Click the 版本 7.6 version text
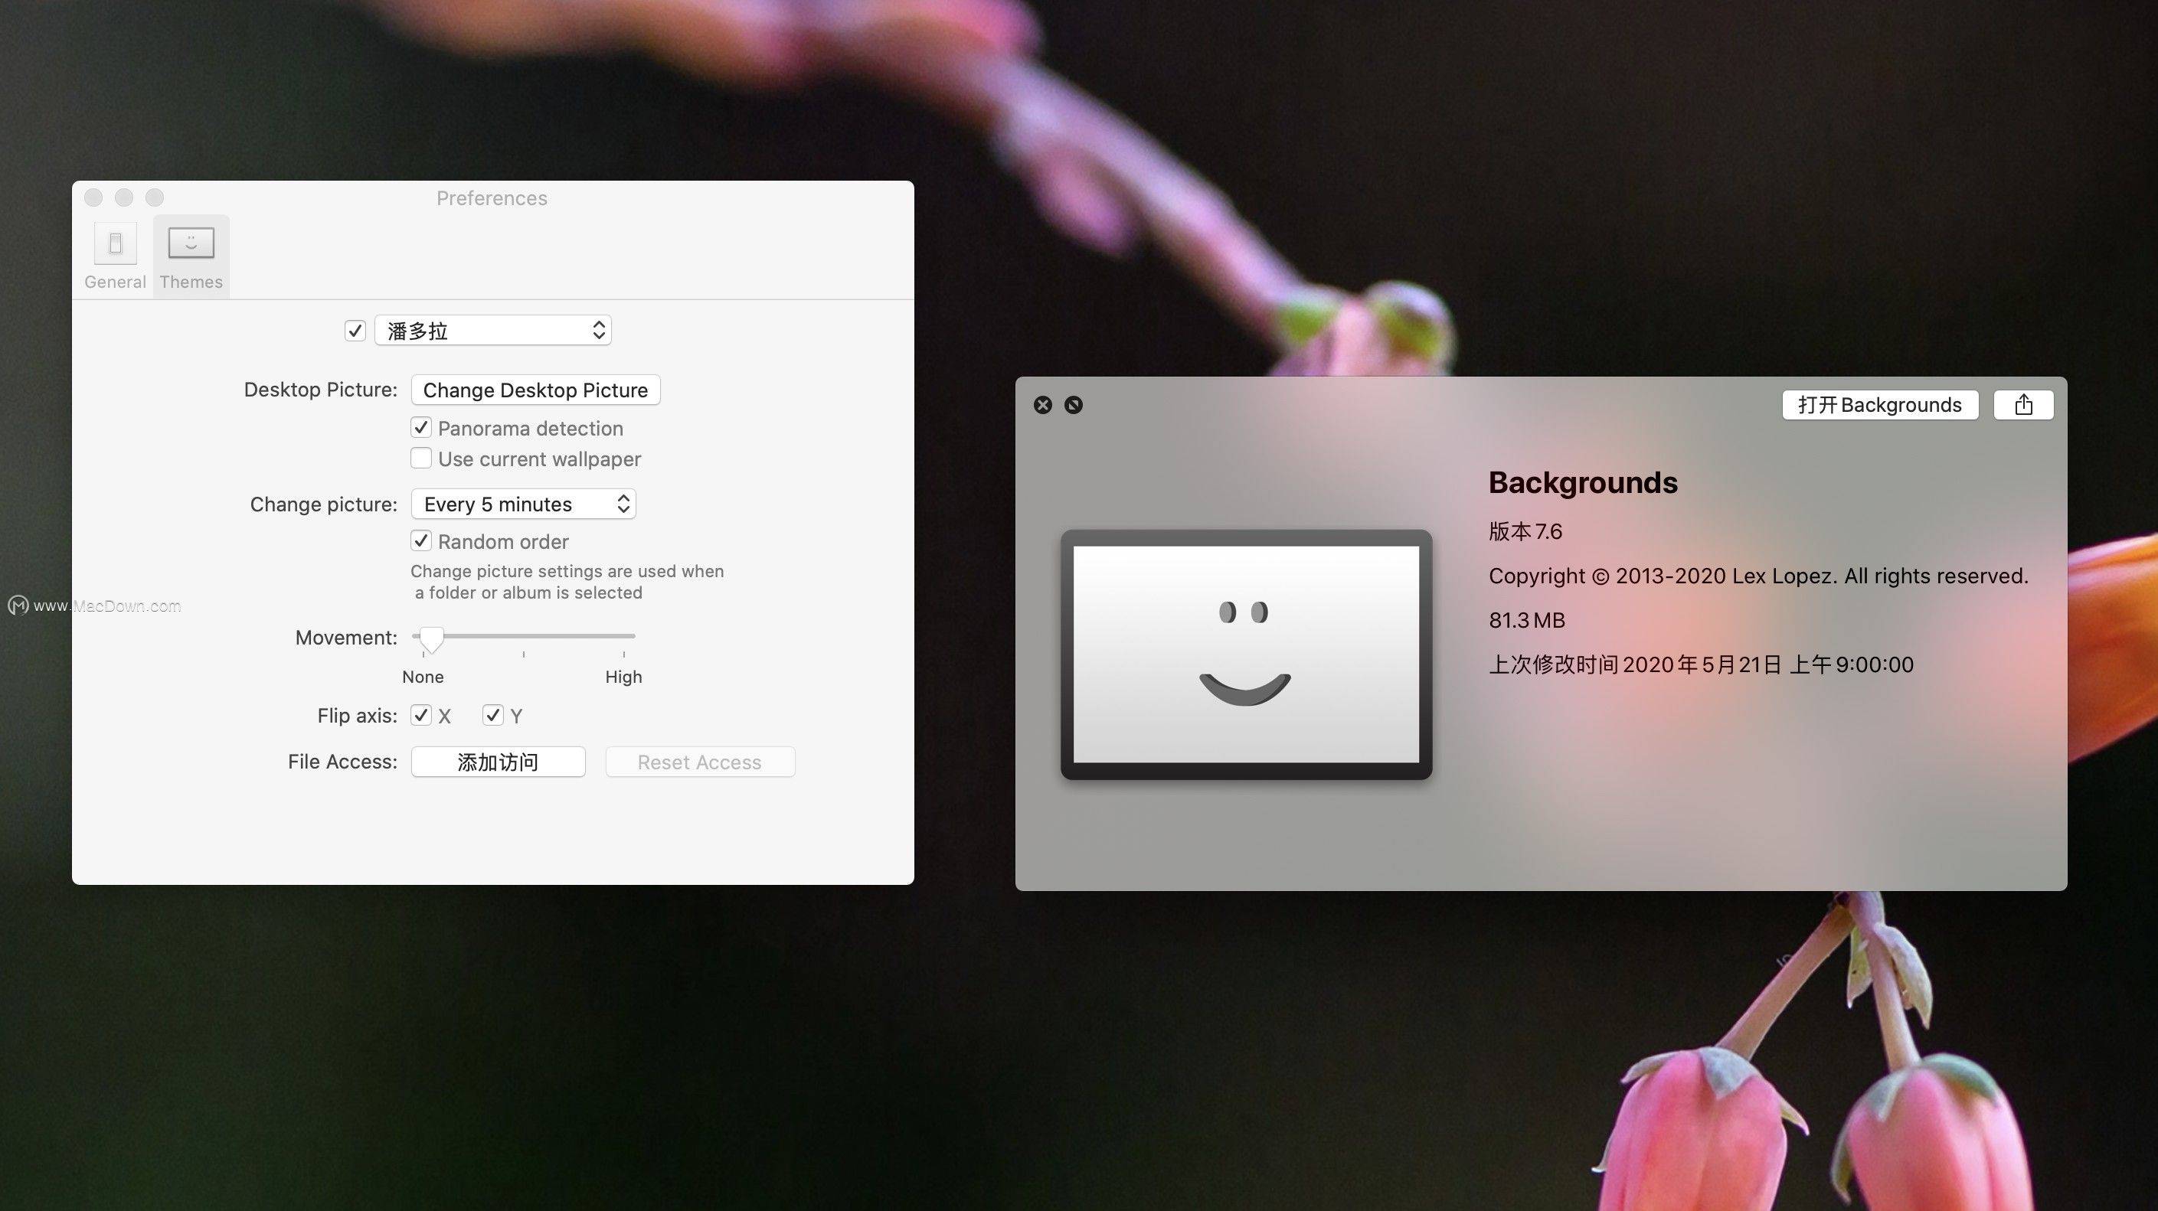Viewport: 2158px width, 1211px height. click(1525, 532)
